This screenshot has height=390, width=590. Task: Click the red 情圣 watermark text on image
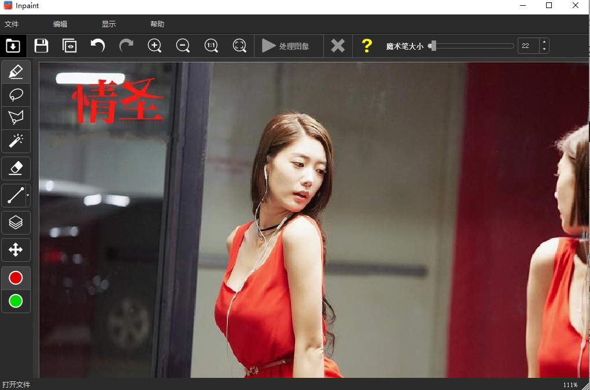click(118, 101)
